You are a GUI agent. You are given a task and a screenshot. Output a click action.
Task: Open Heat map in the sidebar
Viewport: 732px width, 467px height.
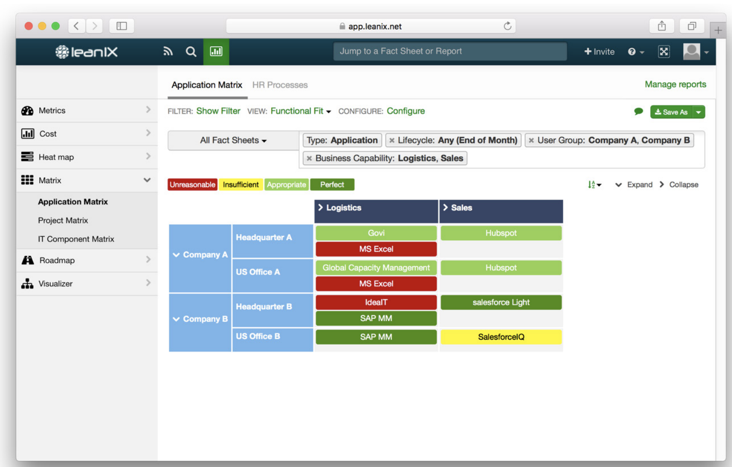(87, 157)
